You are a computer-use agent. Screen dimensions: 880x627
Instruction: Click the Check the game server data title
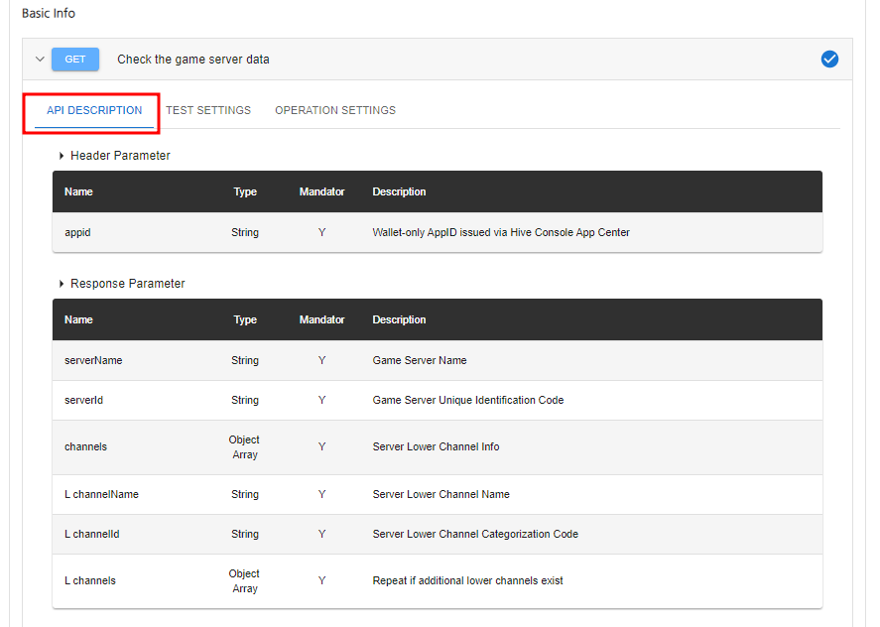(193, 60)
